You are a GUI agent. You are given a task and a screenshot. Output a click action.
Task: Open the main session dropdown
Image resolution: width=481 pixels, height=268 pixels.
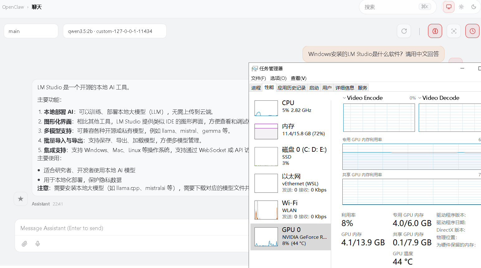(x=31, y=31)
